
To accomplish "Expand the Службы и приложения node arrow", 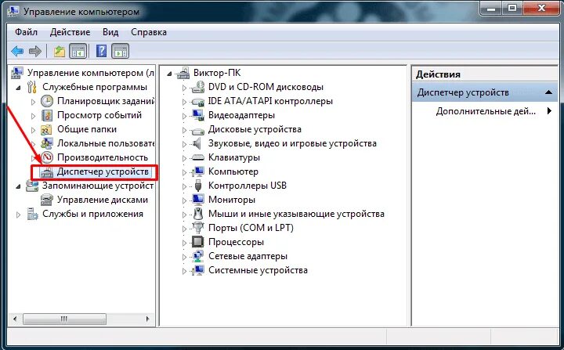I will pyautogui.click(x=18, y=215).
